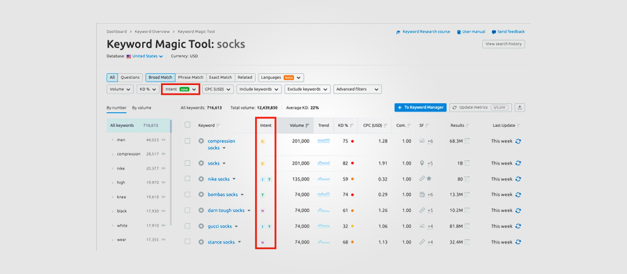Click eye icon for men keyword group
The width and height of the screenshot is (627, 274).
point(163,140)
